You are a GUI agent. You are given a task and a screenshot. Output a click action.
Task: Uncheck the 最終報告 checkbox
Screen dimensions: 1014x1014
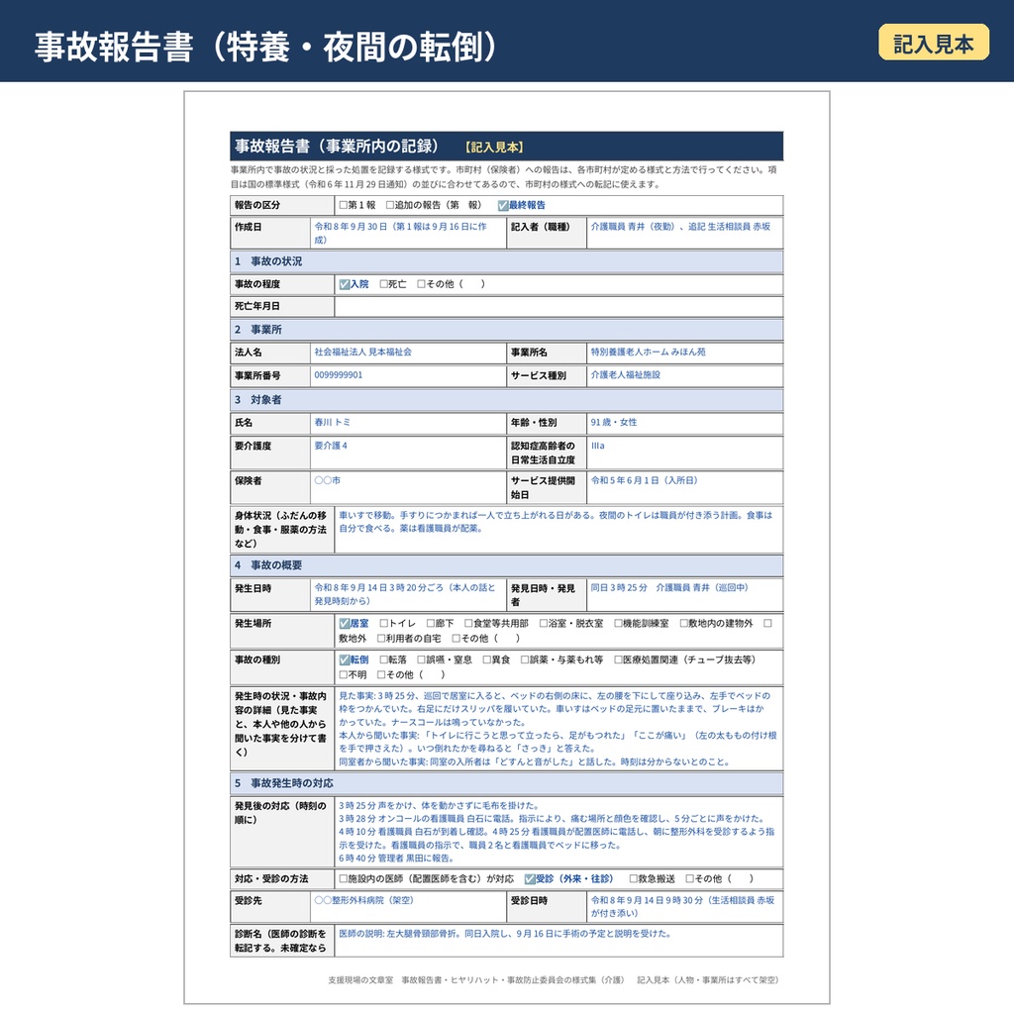click(x=502, y=205)
